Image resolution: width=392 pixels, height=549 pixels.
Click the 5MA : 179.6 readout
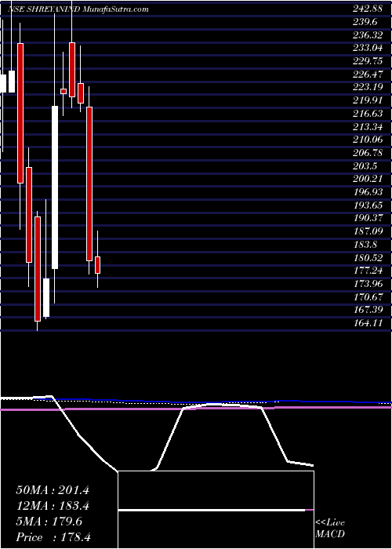49,522
